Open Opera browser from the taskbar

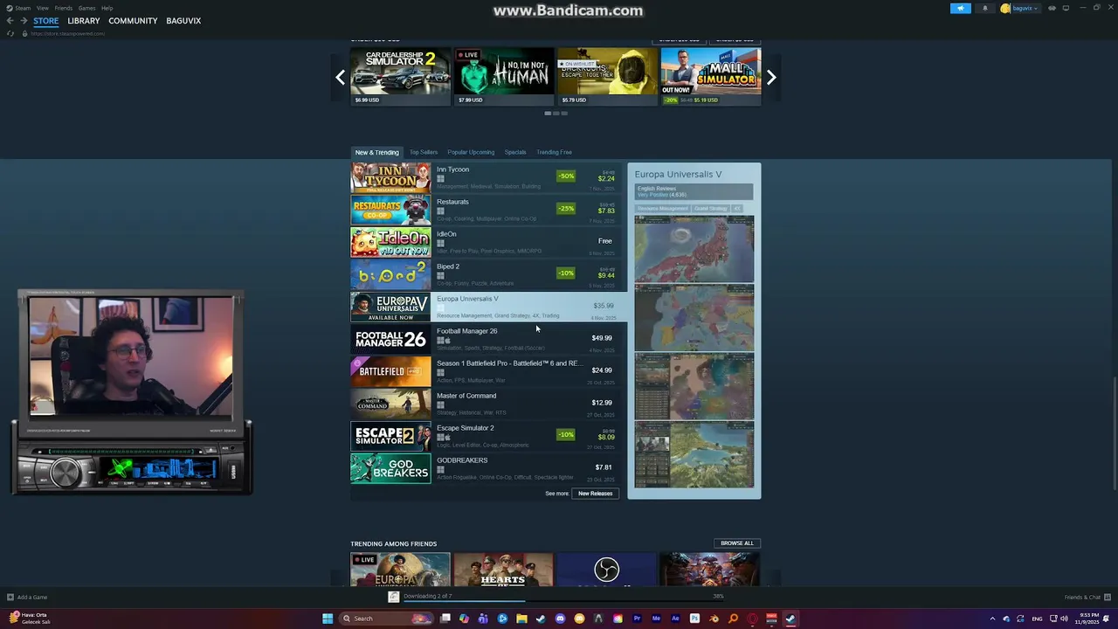click(752, 619)
